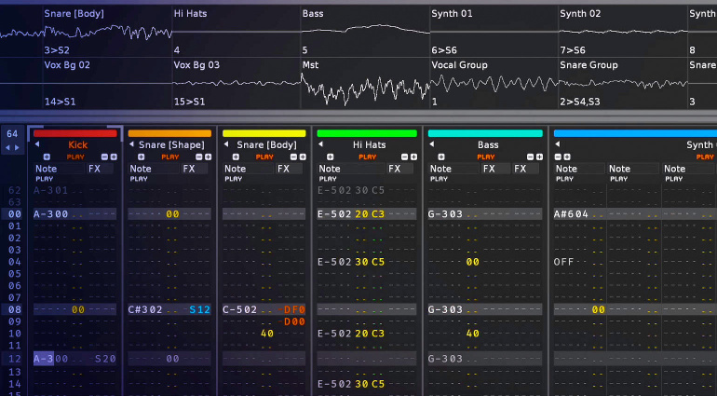The width and height of the screenshot is (717, 396).
Task: Collapse the Kick track using its arrow
Action: click(37, 145)
